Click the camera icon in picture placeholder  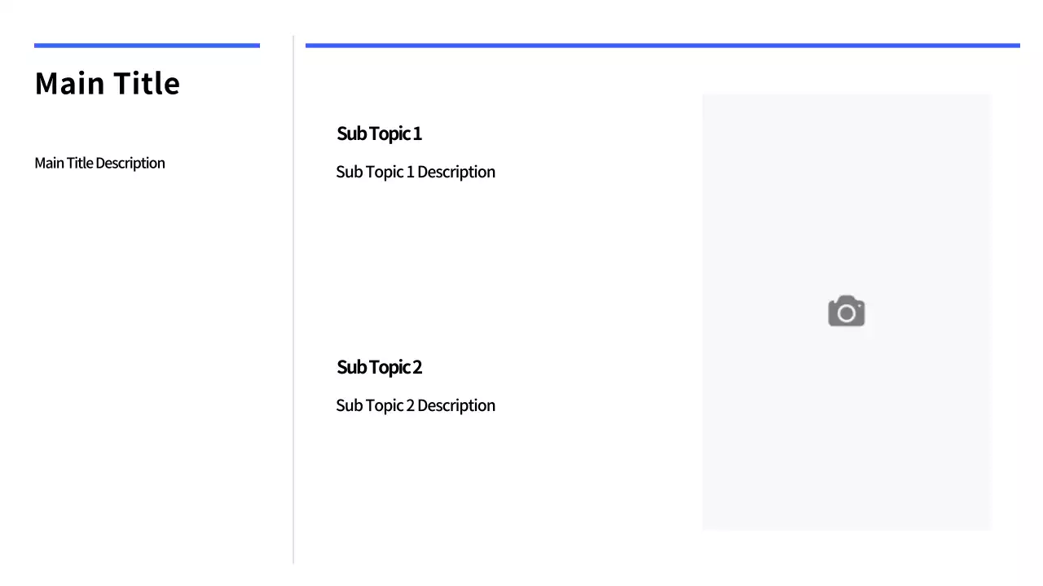[846, 312]
